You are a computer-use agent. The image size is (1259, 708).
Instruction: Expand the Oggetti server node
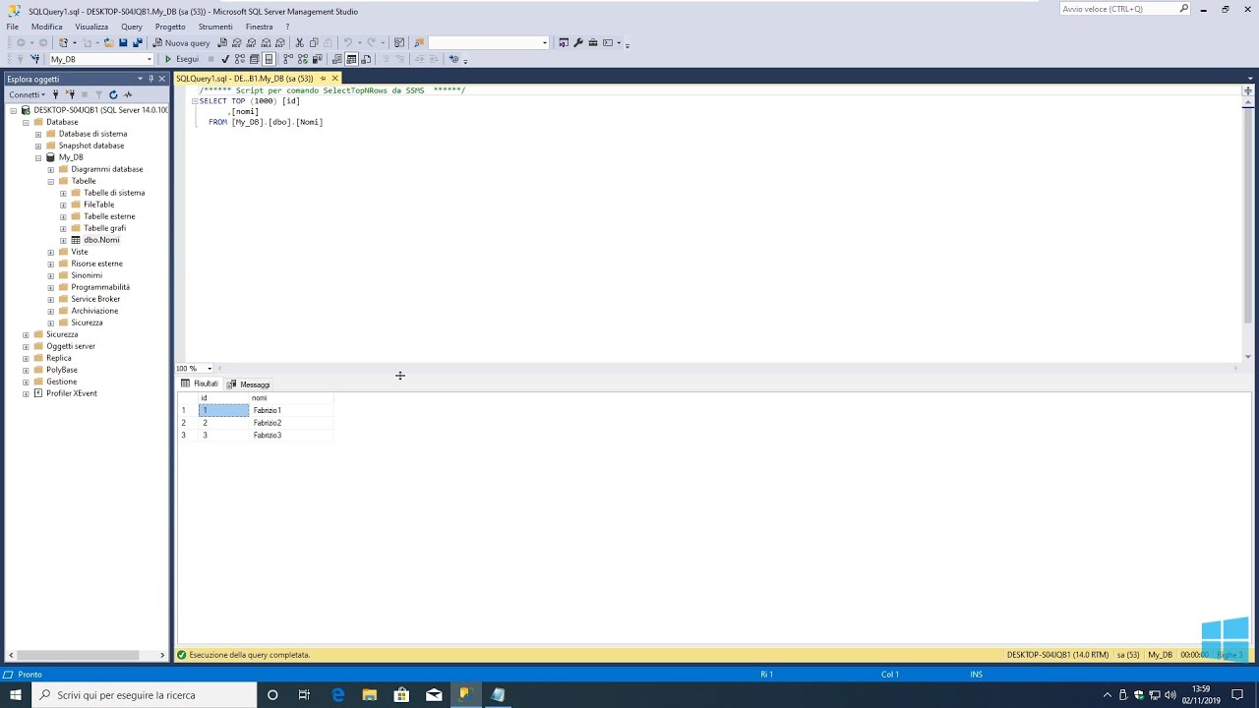[x=26, y=346]
